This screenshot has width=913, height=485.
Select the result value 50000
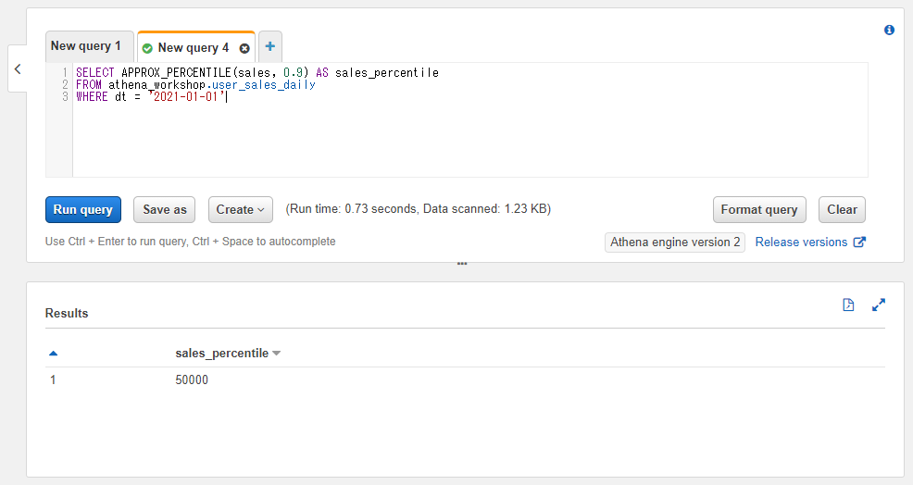click(x=192, y=379)
